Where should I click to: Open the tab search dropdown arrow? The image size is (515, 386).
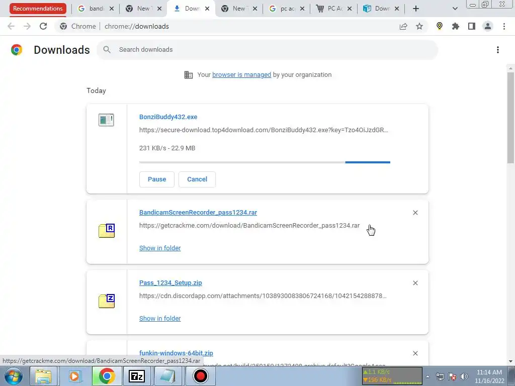coord(455,9)
